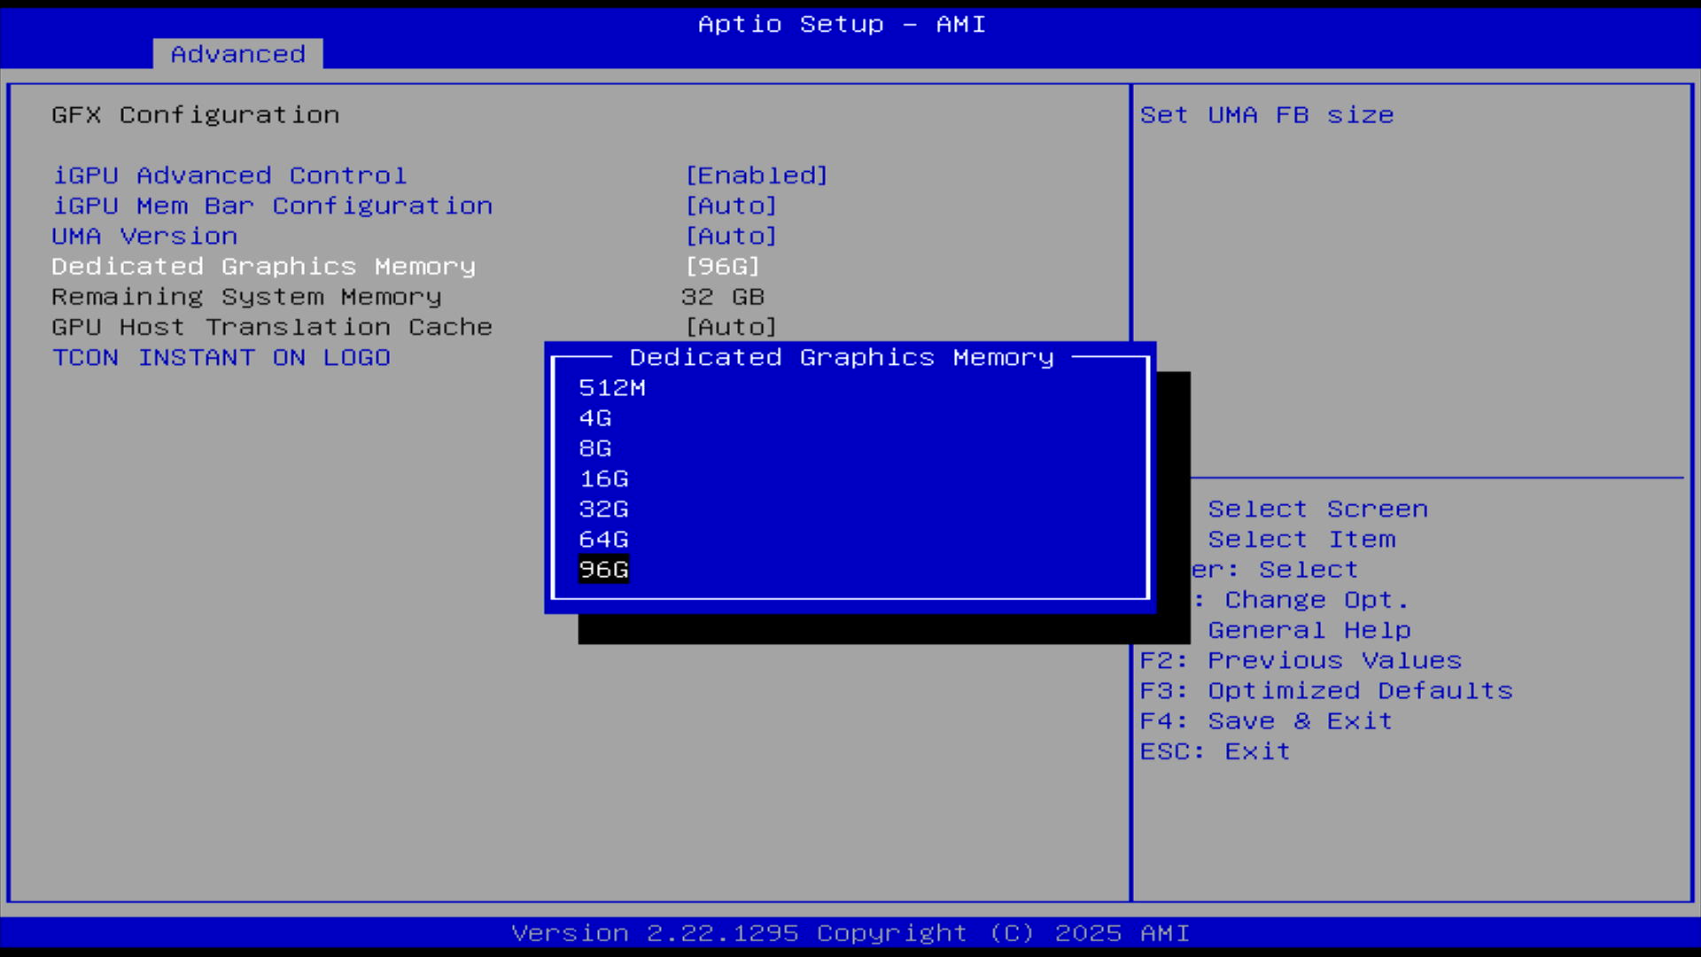Open iGPU Advanced Control [Enabled] value
This screenshot has height=957, width=1701.
(757, 175)
